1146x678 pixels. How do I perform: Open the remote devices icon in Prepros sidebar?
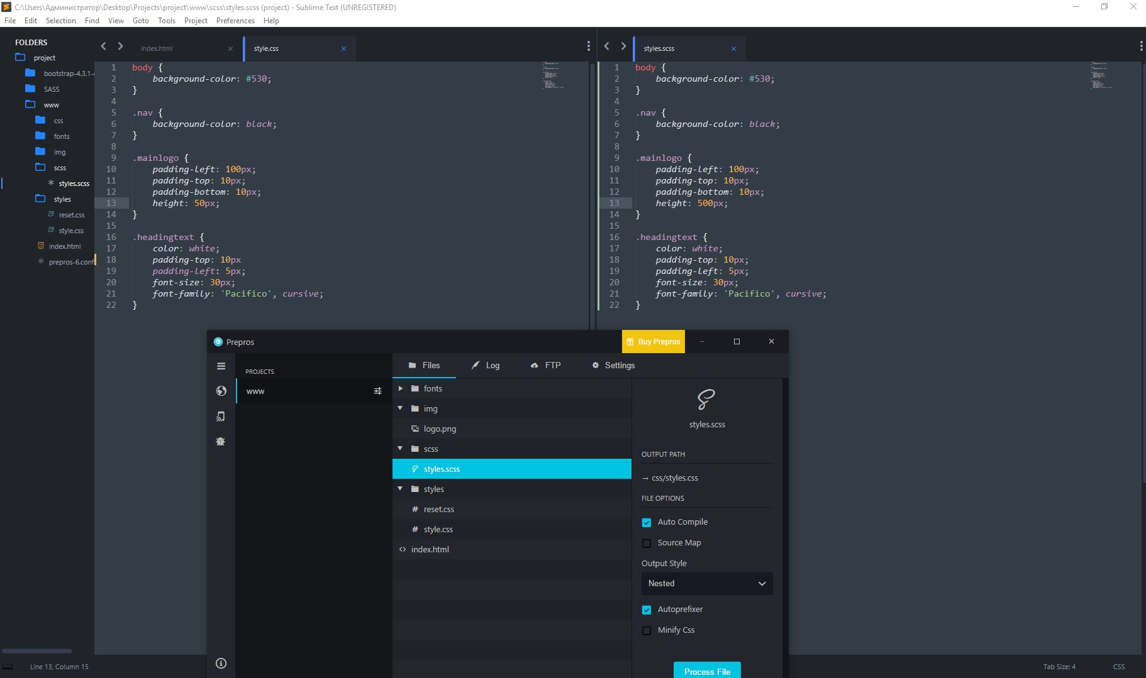tap(221, 416)
